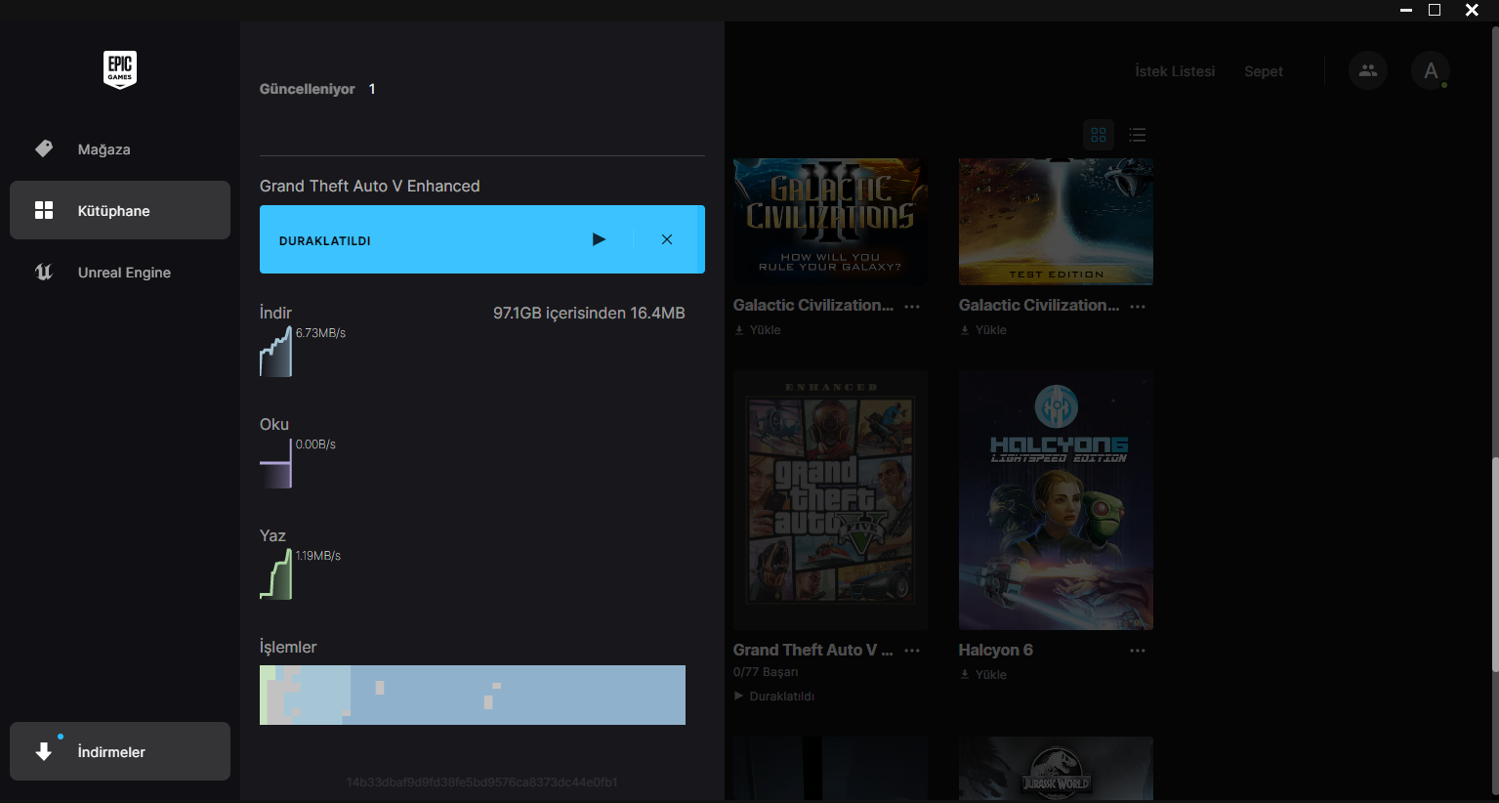This screenshot has height=803, width=1499.
Task: Open Galactic Civilizations III cover thumbnail
Action: [x=831, y=222]
